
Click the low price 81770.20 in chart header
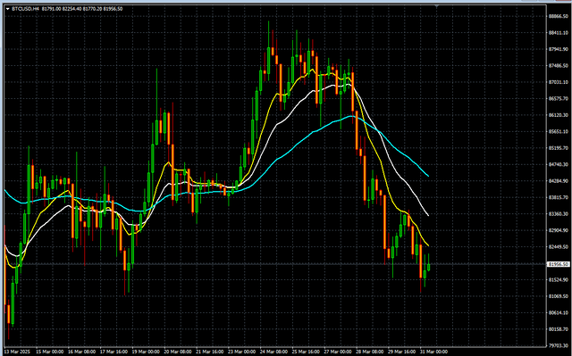[93, 9]
